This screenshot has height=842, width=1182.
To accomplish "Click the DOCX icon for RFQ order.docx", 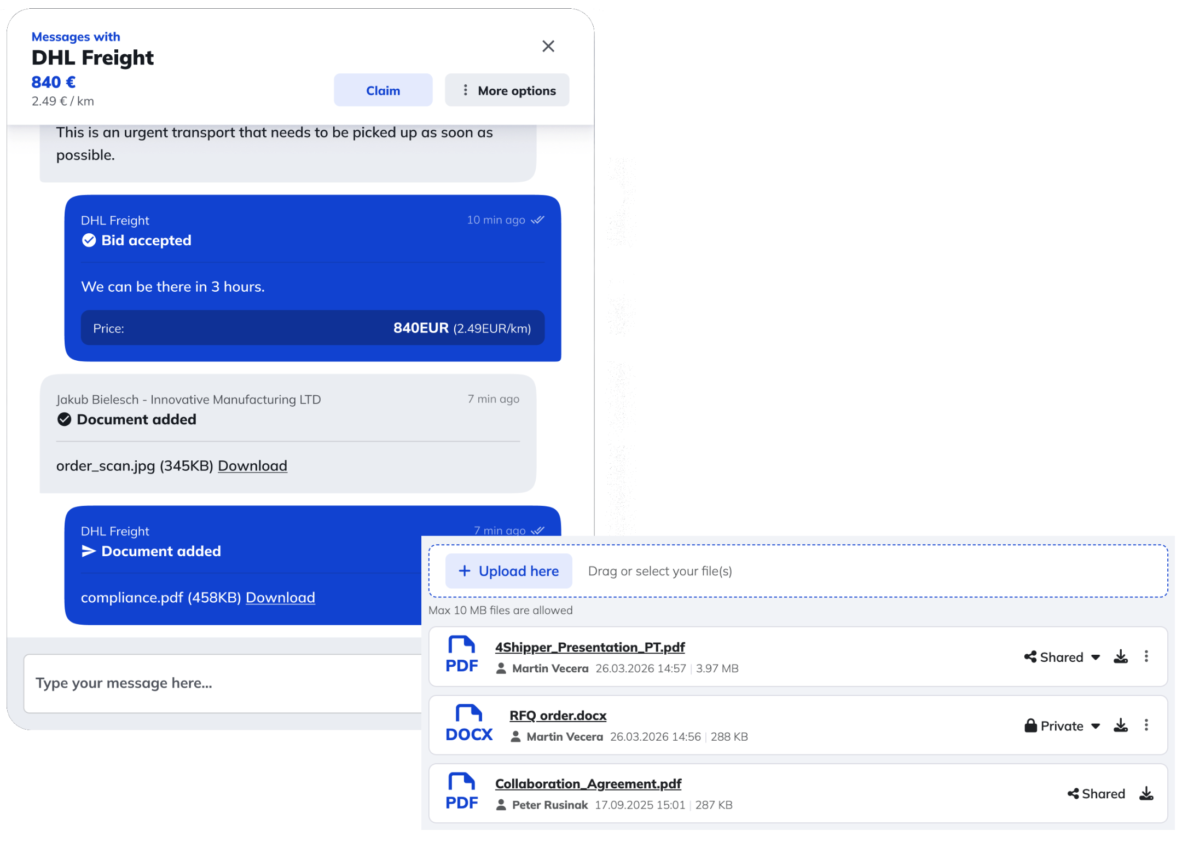I will coord(469,724).
